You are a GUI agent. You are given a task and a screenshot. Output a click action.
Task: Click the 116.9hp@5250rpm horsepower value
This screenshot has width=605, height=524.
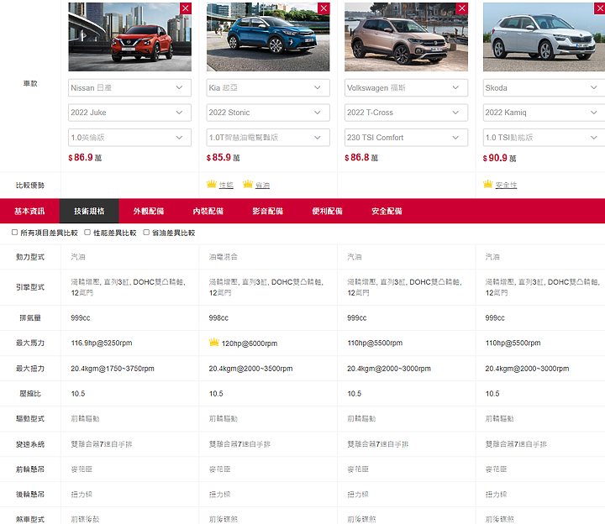(x=102, y=343)
